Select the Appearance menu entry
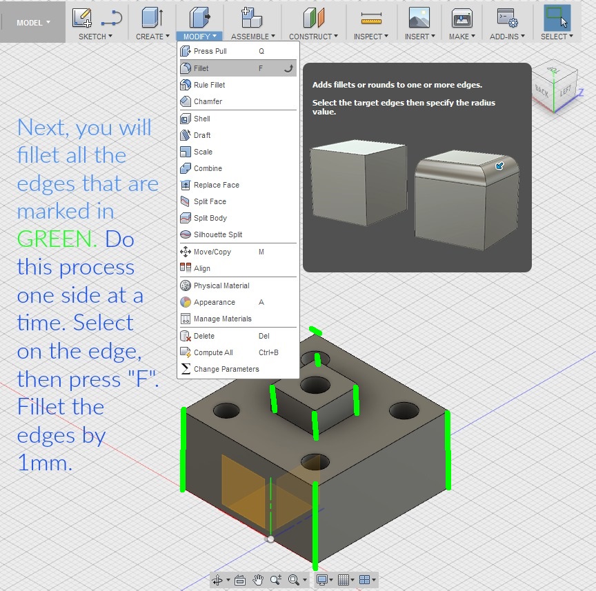 [x=214, y=302]
